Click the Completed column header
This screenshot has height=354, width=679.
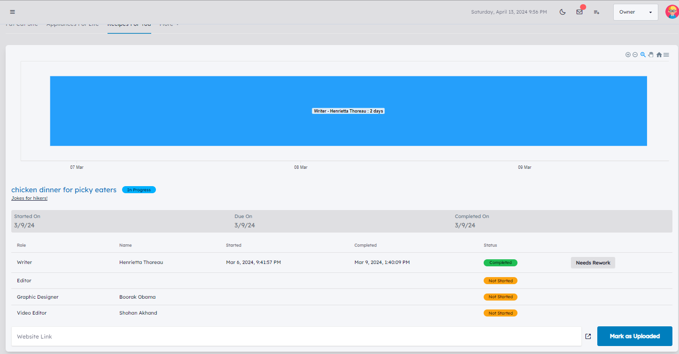(366, 245)
